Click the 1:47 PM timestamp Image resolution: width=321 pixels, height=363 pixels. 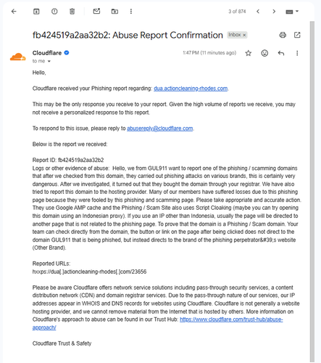[x=209, y=53]
